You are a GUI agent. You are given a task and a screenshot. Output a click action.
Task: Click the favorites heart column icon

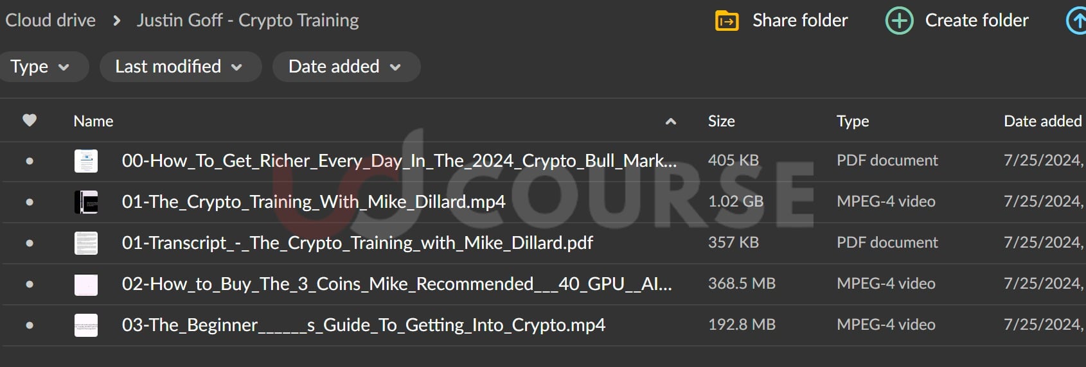(x=30, y=121)
